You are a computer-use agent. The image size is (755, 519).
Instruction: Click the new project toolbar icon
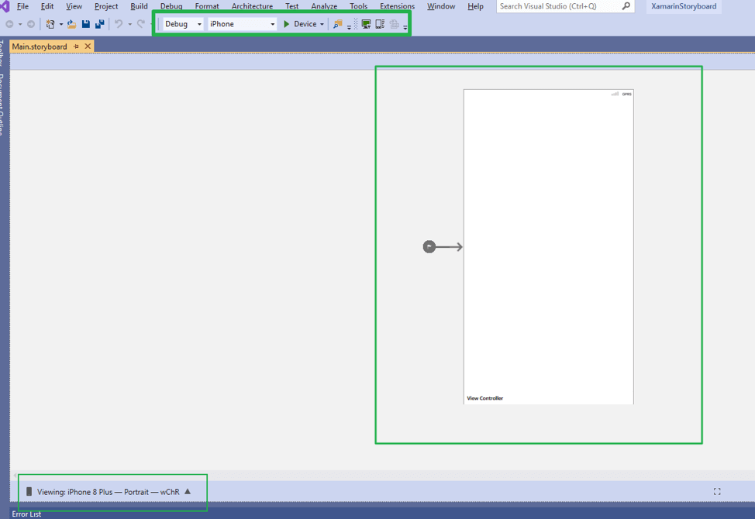point(50,24)
